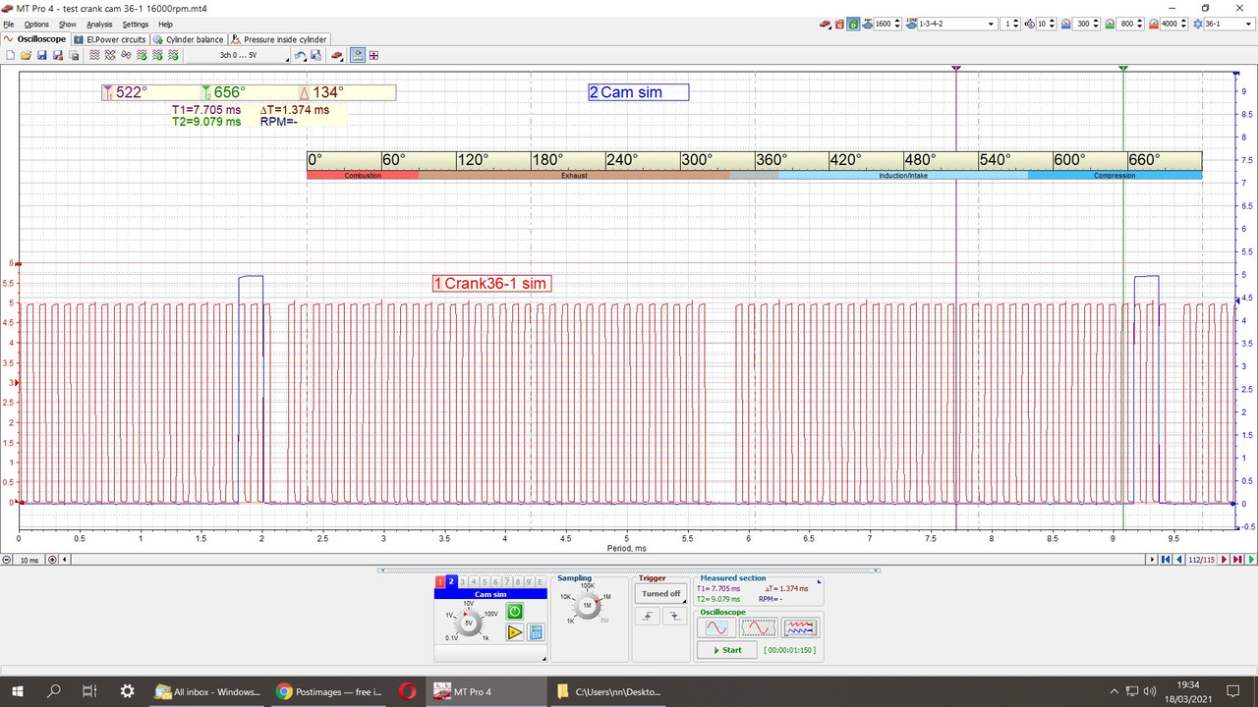Click the 4000 value spinner arrows
Viewport: 1258px width, 707px height.
point(1184,24)
